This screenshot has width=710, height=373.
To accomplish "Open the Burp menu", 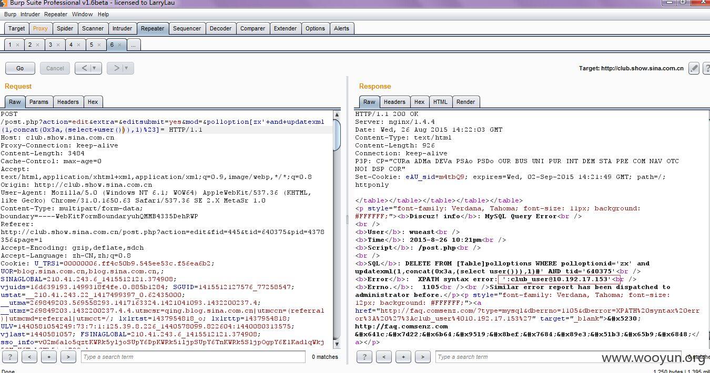I will coord(10,14).
